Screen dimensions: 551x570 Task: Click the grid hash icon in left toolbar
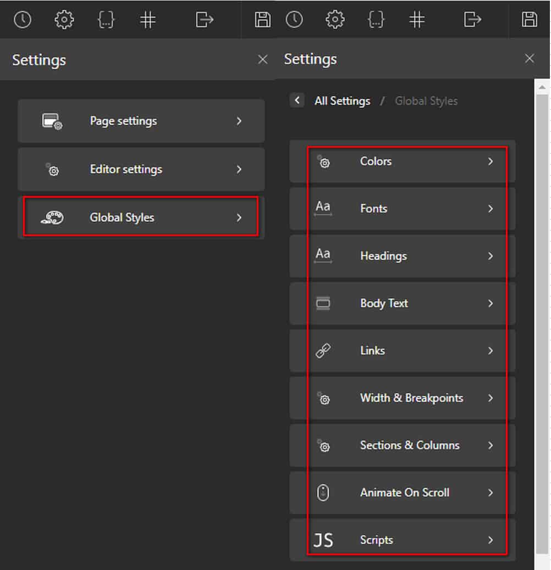(148, 19)
